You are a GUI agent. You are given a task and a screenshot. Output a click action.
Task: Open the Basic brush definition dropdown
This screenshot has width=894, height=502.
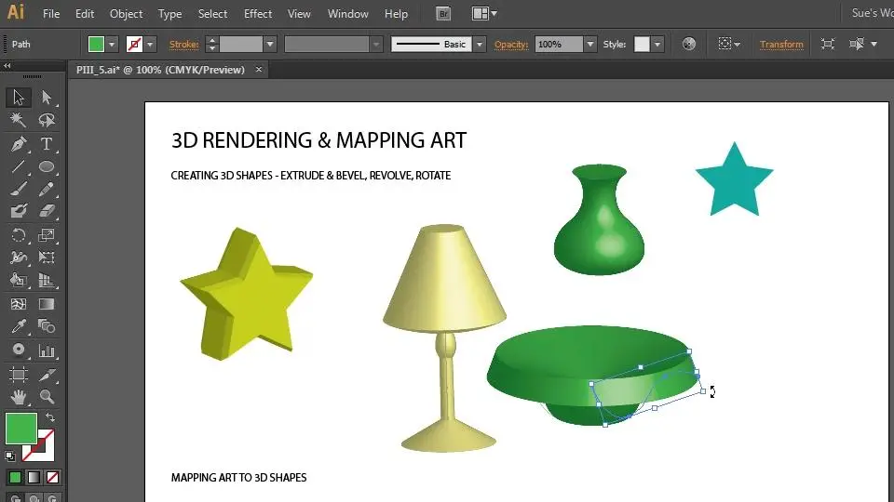coord(480,45)
